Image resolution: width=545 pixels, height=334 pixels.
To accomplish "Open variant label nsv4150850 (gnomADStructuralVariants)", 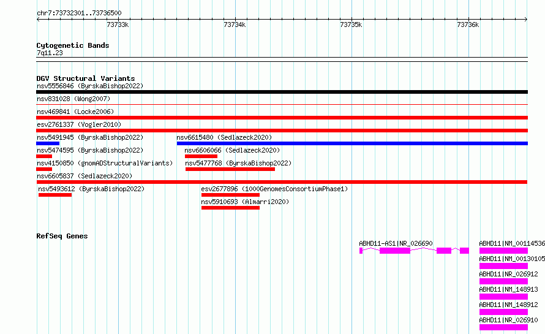I will 105,163.
